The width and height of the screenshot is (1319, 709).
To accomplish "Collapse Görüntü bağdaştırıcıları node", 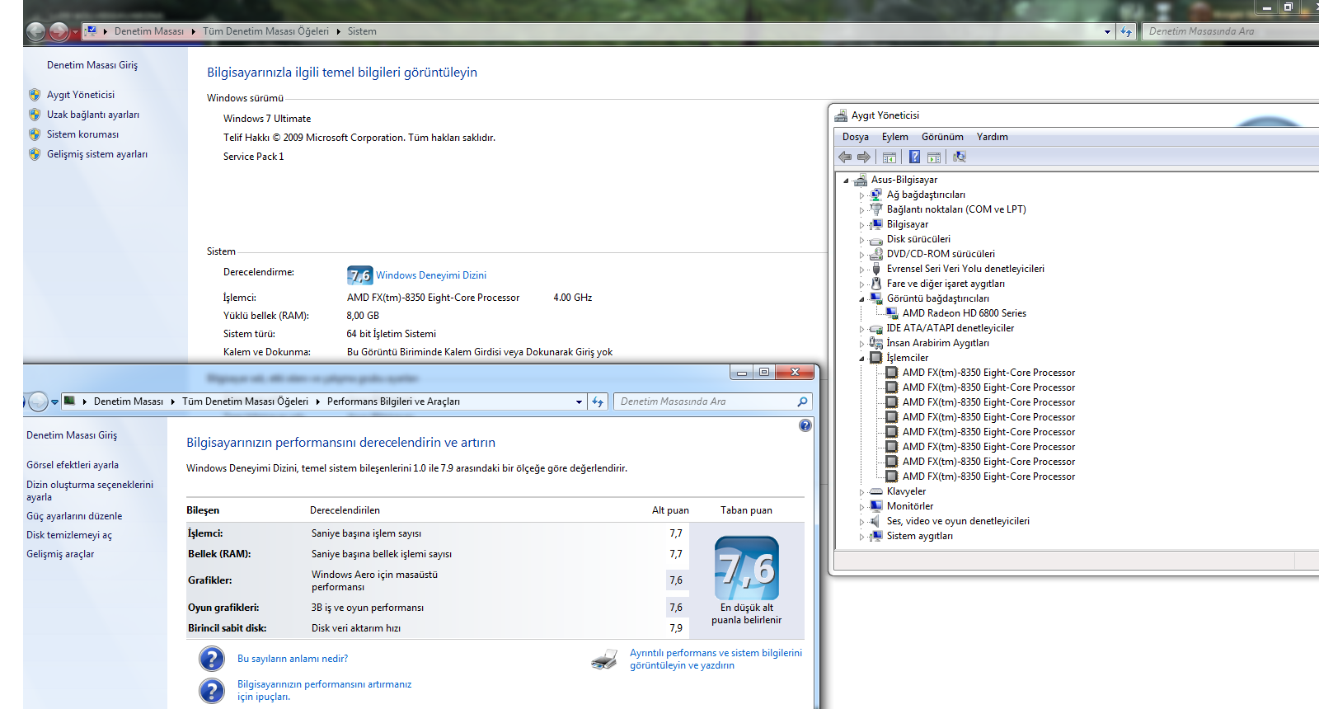I will pos(861,299).
